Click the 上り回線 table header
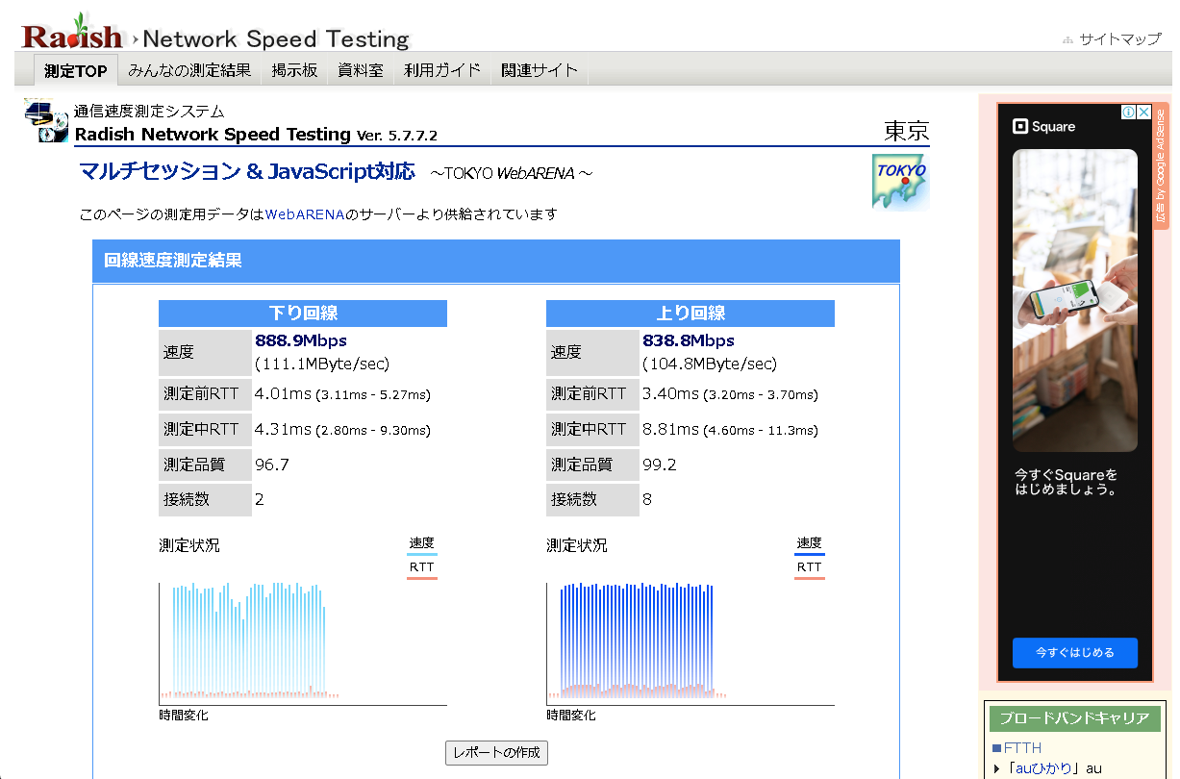The height and width of the screenshot is (779, 1180). [x=690, y=314]
